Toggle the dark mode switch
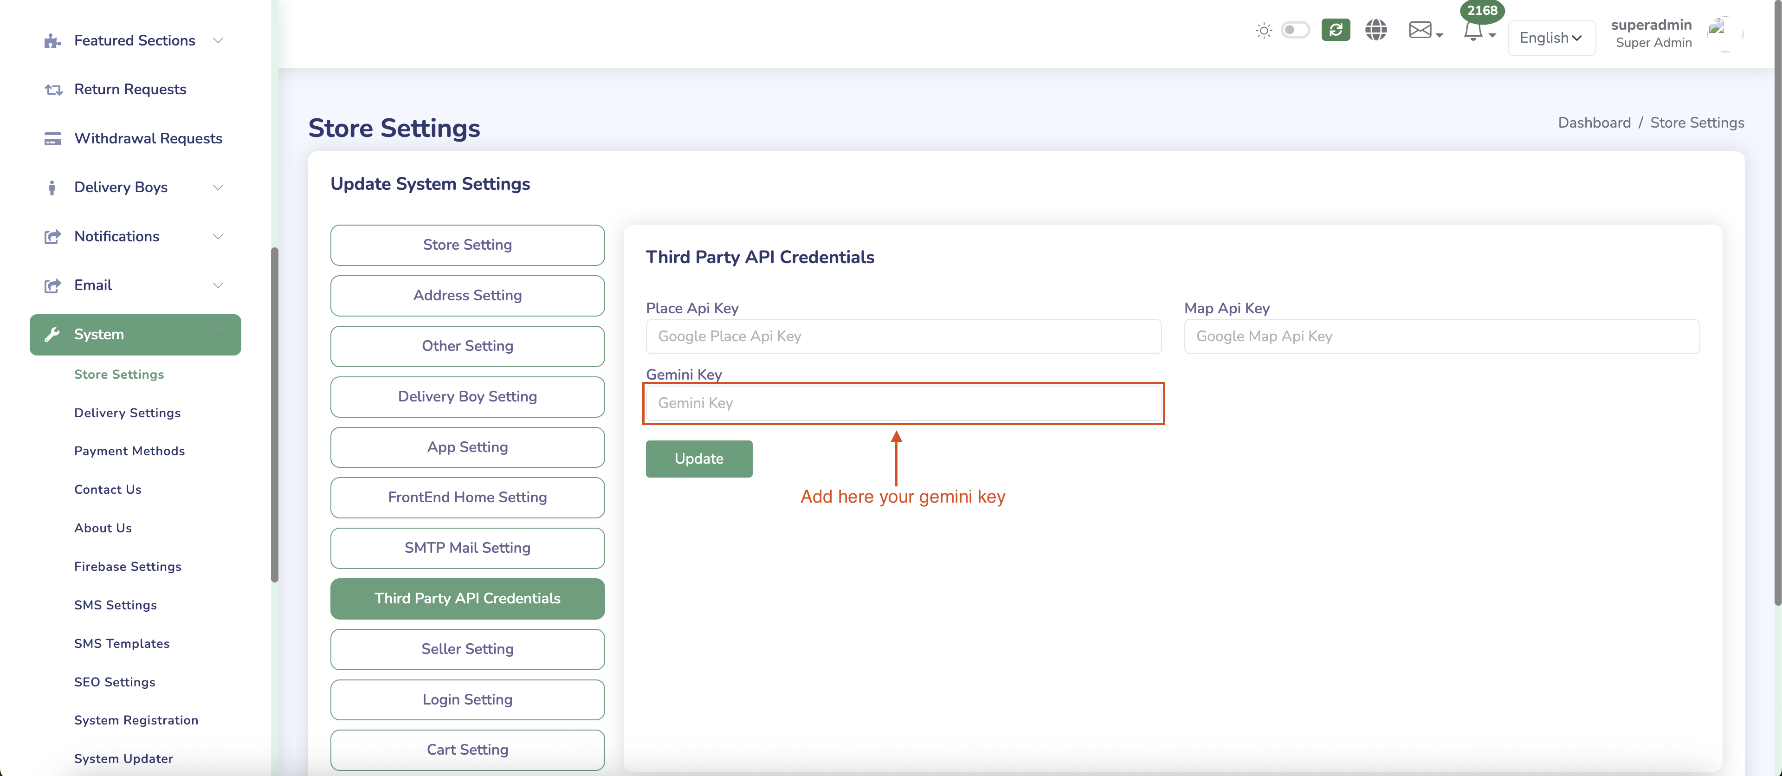This screenshot has width=1782, height=776. click(x=1295, y=31)
